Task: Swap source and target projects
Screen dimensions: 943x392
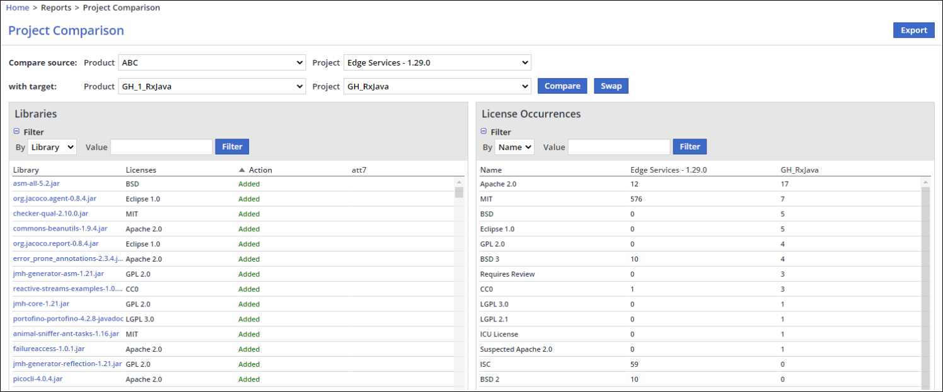Action: tap(611, 86)
